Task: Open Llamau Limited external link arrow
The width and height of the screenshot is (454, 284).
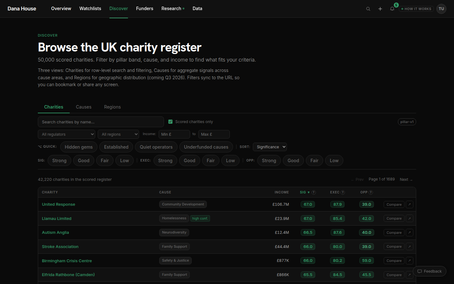Action: tap(410, 218)
